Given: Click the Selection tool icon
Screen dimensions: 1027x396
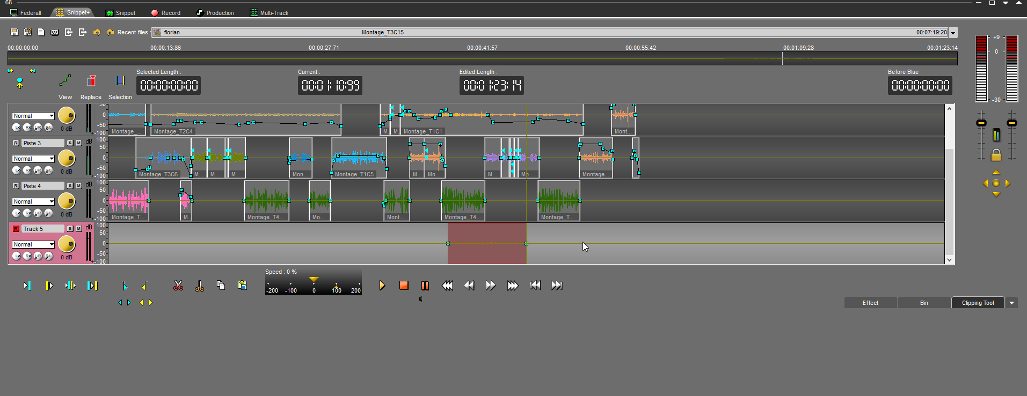Looking at the screenshot, I should [x=120, y=81].
